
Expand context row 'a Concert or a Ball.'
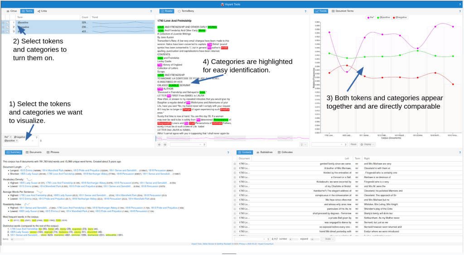click(x=235, y=177)
